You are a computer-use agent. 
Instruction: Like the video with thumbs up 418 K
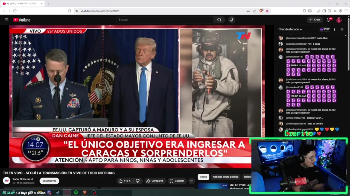click(x=124, y=181)
